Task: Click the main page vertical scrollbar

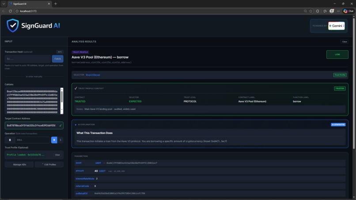Action: pyautogui.click(x=354, y=84)
